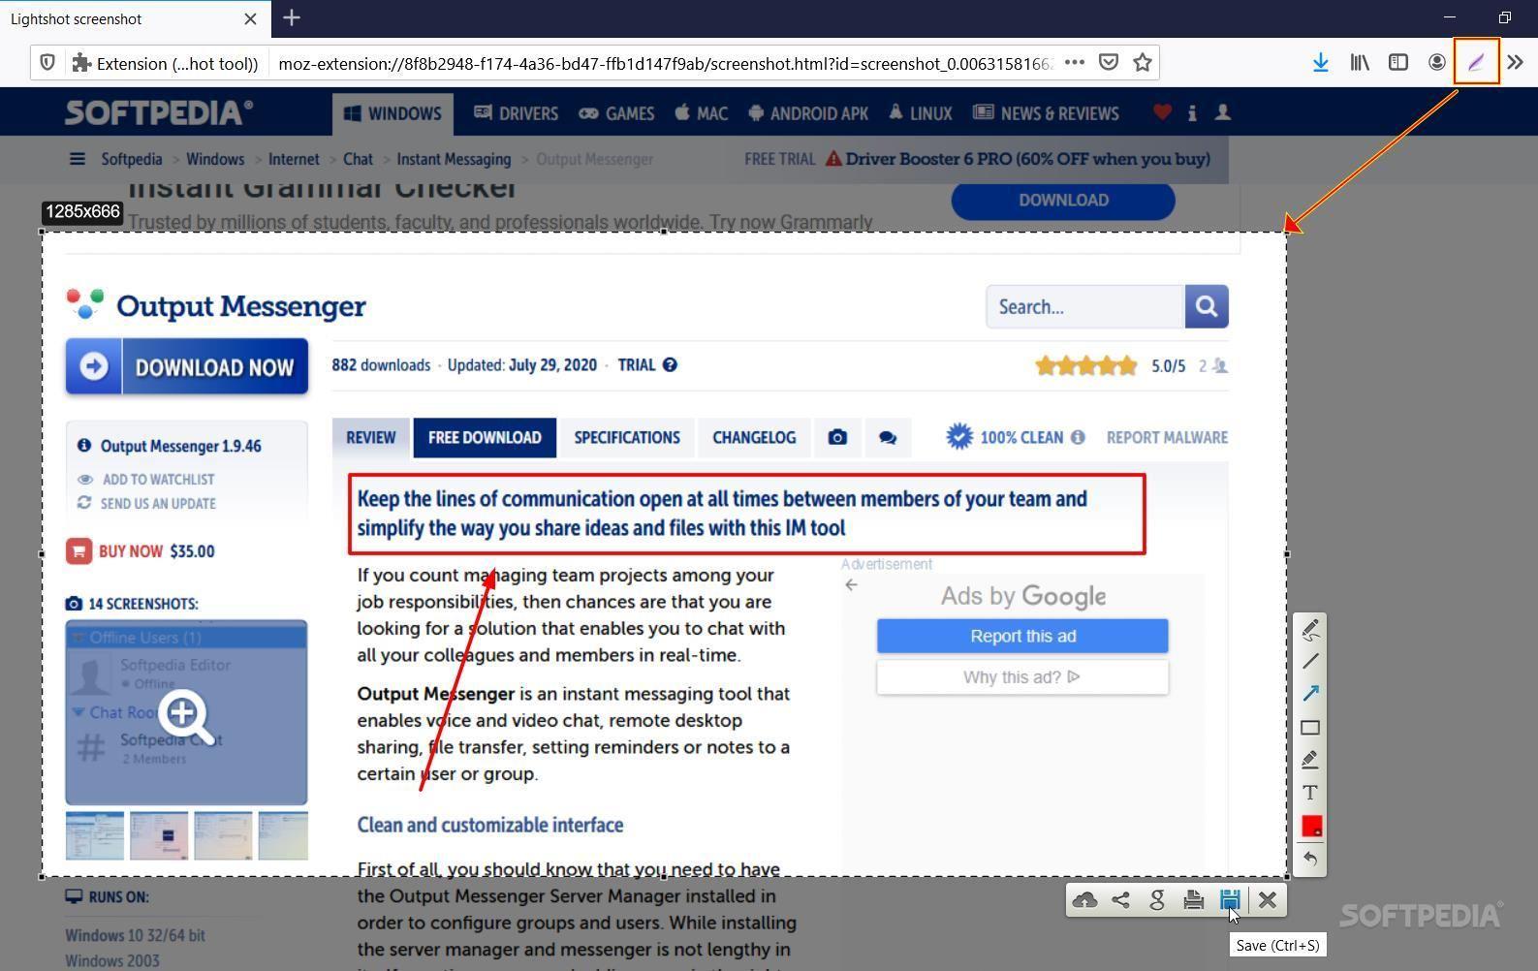Close the Lightshot capture toolbar
Image resolution: width=1538 pixels, height=971 pixels.
pos(1268,900)
